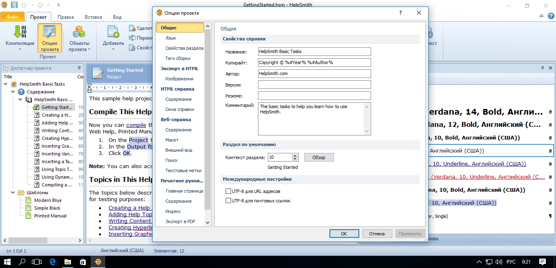Open the Добавить dropdown arrow

click(113, 49)
